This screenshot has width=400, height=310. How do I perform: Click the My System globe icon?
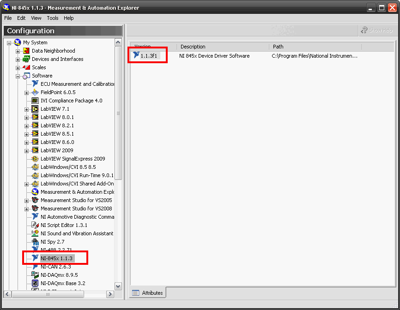coord(18,42)
